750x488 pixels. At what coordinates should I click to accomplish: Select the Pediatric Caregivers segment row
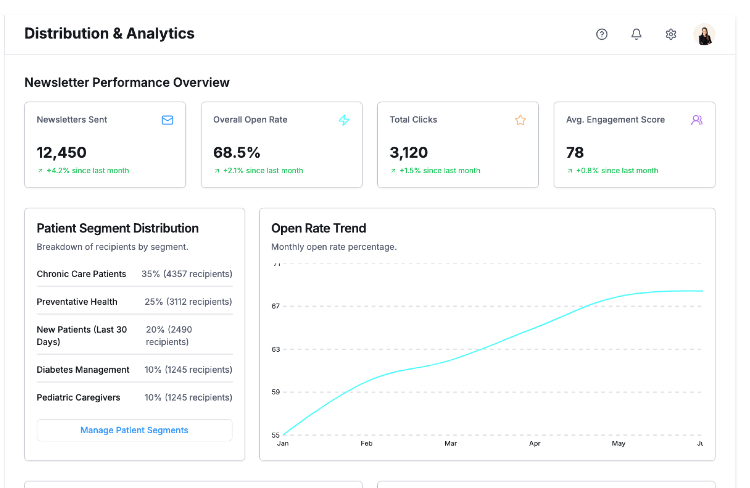point(134,398)
